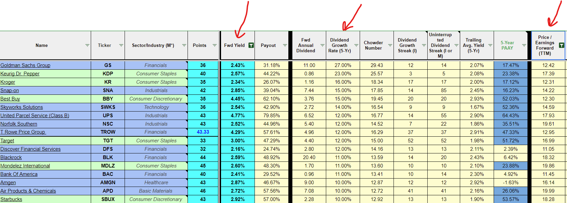Select the GS ticker cell
This screenshot has width=567, height=203.
(108, 65)
